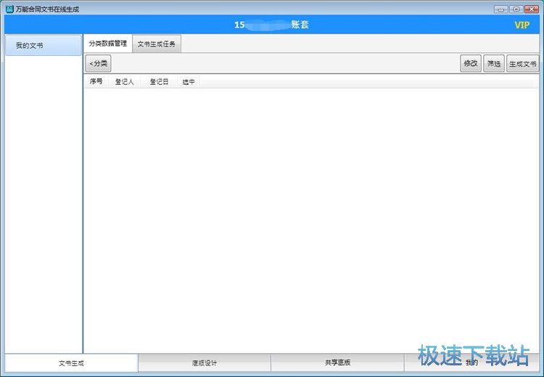544x377 pixels.
Task: Select 我的文书 in the left sidebar
Action: click(44, 46)
